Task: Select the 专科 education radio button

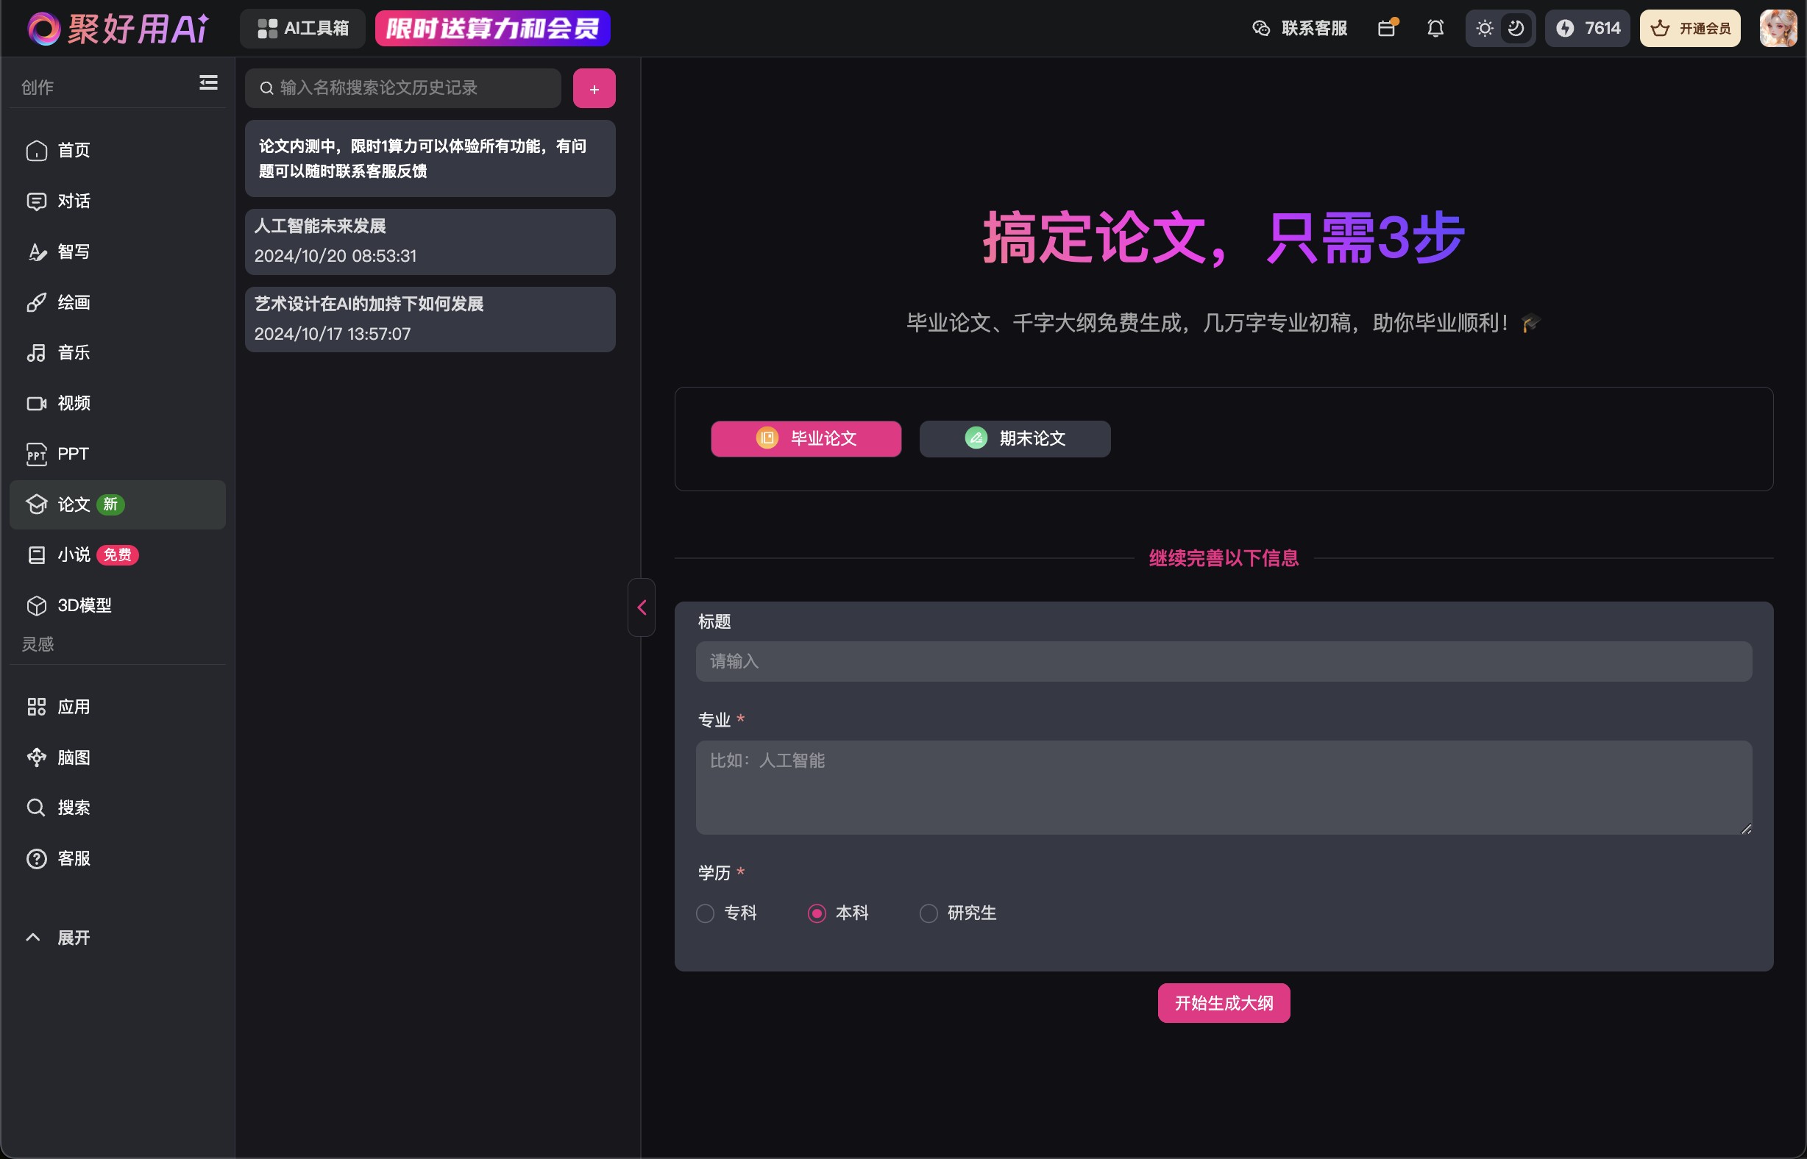Action: [705, 913]
